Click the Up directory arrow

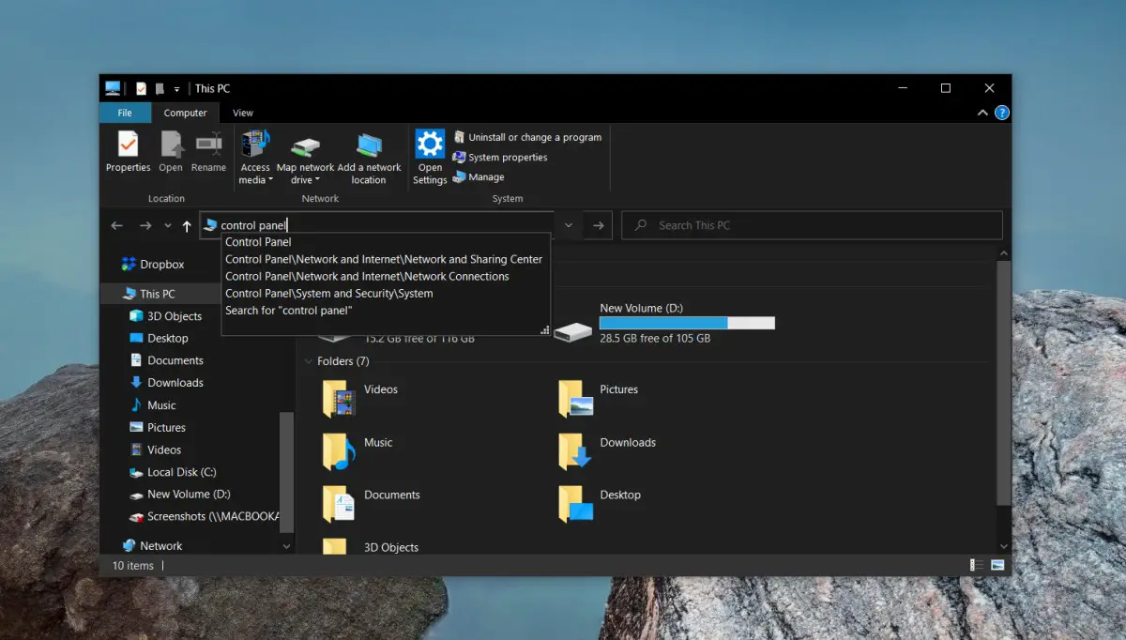[187, 226]
